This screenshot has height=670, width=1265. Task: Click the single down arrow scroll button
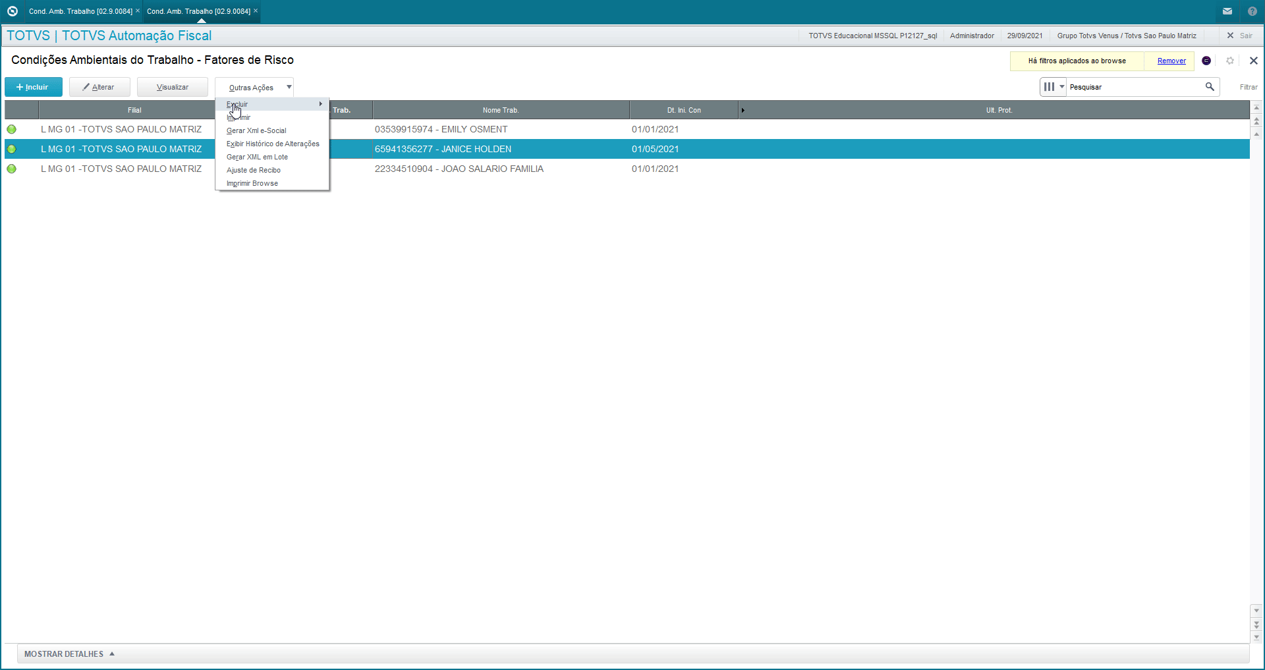(1257, 611)
